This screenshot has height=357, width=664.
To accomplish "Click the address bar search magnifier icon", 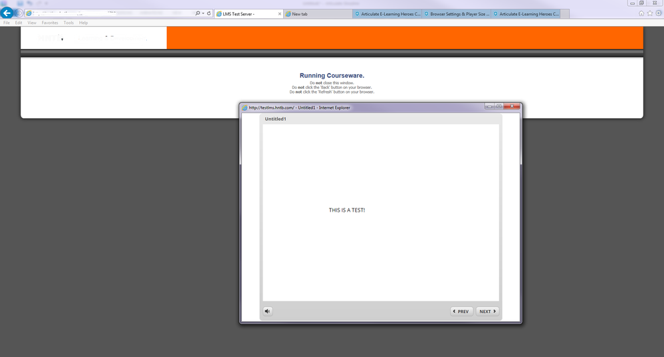I will pos(197,13).
